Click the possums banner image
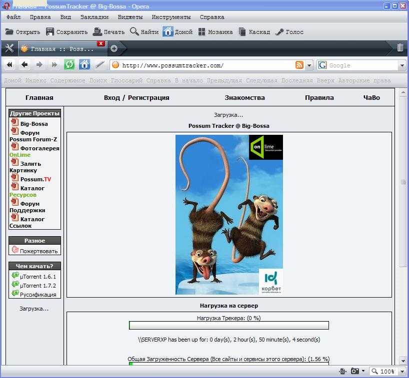 pyautogui.click(x=229, y=215)
